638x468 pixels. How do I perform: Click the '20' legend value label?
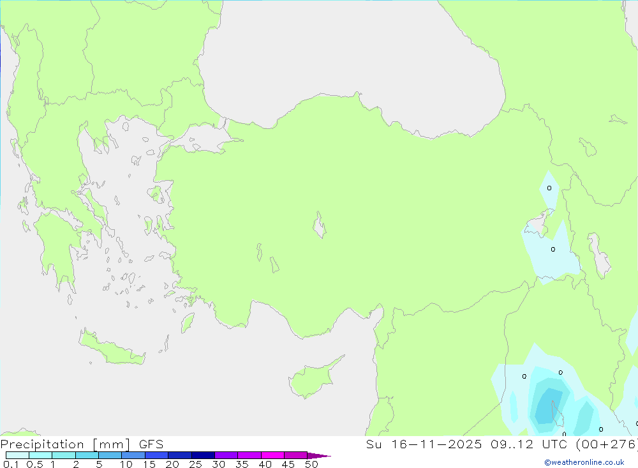point(172,464)
